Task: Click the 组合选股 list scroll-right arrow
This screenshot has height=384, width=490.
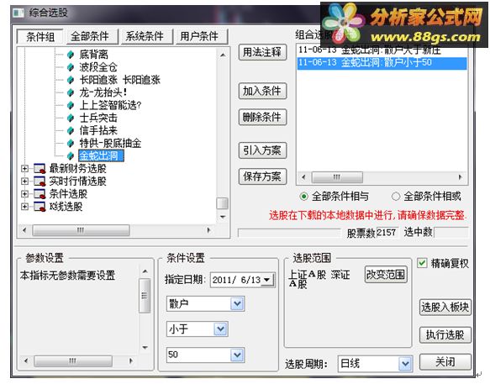Action: 460,177
